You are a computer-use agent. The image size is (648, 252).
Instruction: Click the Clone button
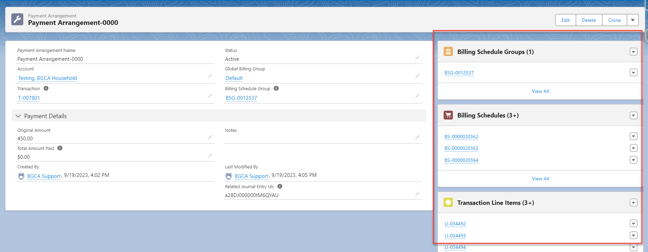(614, 20)
